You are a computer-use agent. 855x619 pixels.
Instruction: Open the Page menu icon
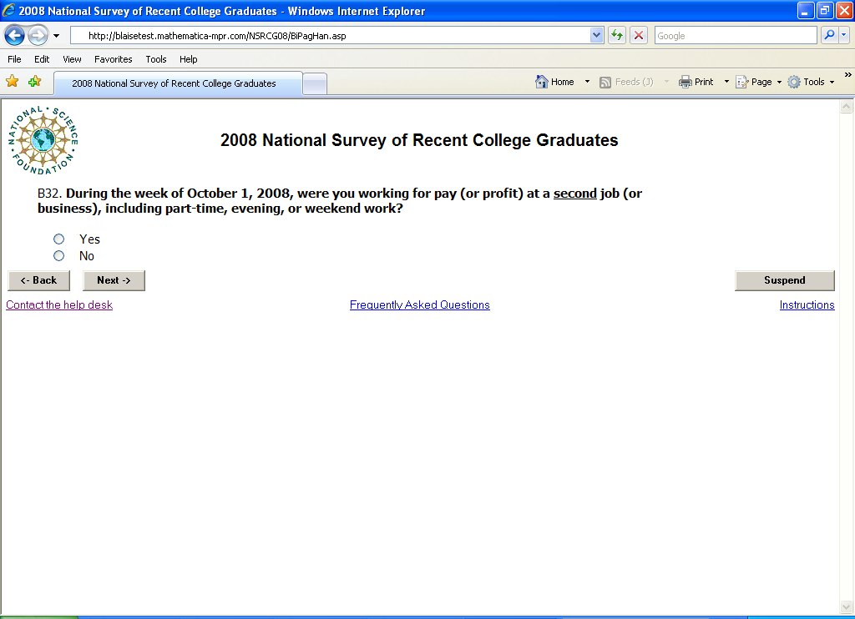[742, 82]
